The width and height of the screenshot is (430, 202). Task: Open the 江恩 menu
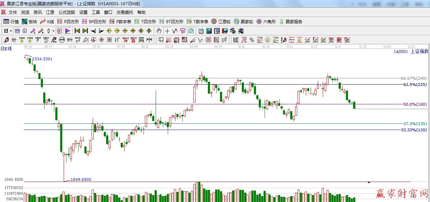point(50,12)
